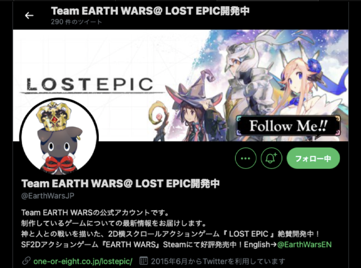Click the profile bio description text
Image resolution: width=361 pixels, height=268 pixels.
(x=176, y=229)
